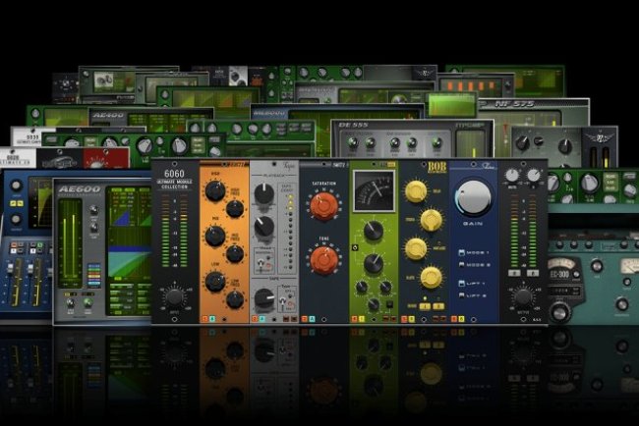The width and height of the screenshot is (639, 426).
Task: Adjust the top black knob in the green module
Action: (x=373, y=231)
